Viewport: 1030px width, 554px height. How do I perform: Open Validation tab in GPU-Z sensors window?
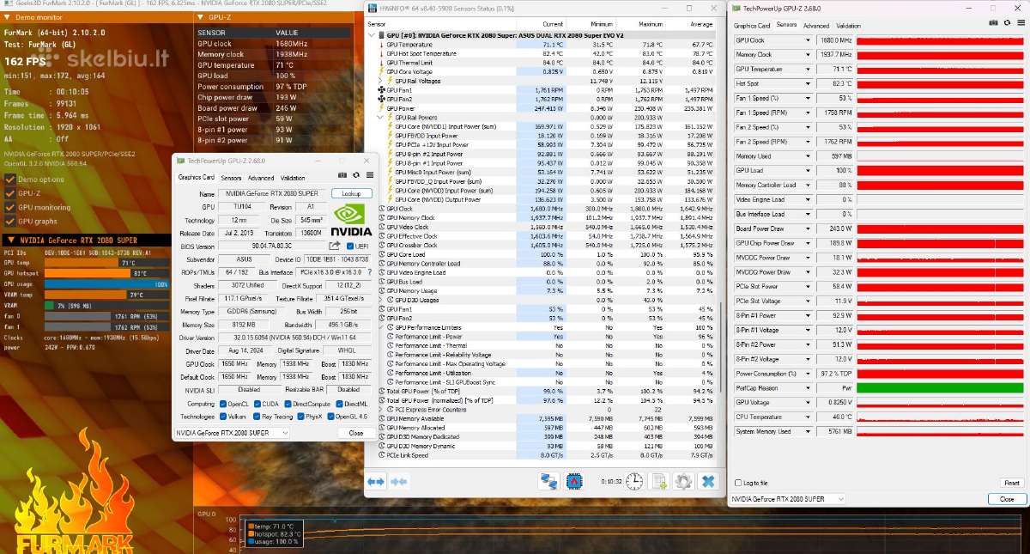[848, 26]
